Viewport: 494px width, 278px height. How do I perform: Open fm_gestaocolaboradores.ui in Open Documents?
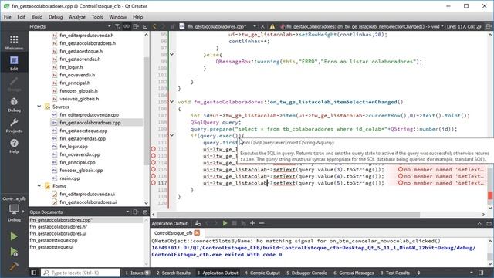[x=58, y=233]
